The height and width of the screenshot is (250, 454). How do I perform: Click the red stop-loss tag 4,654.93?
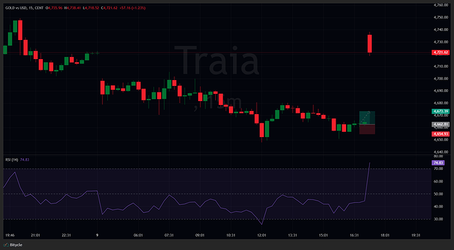440,134
